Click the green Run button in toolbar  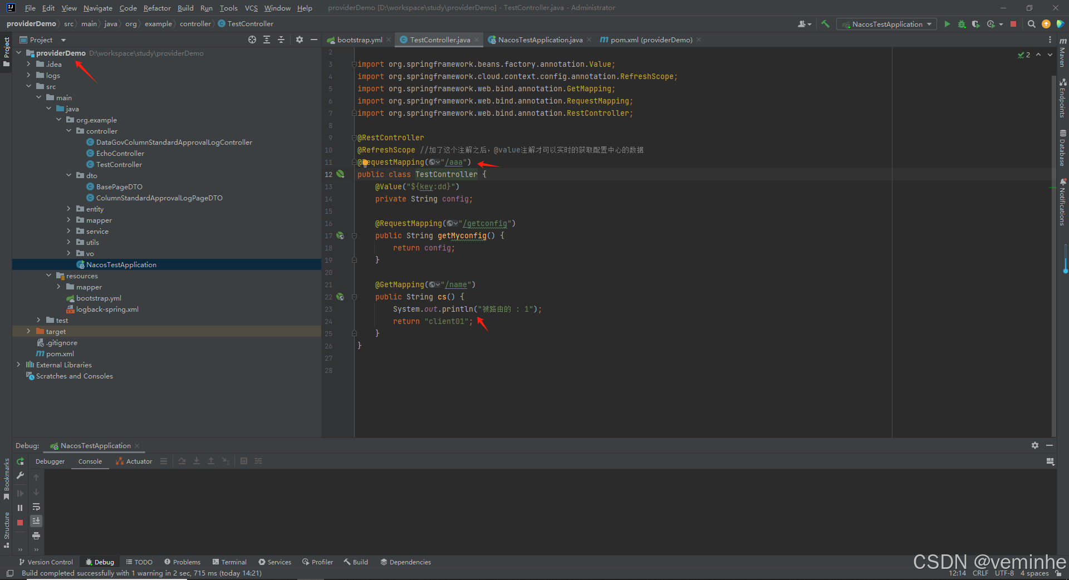point(947,24)
